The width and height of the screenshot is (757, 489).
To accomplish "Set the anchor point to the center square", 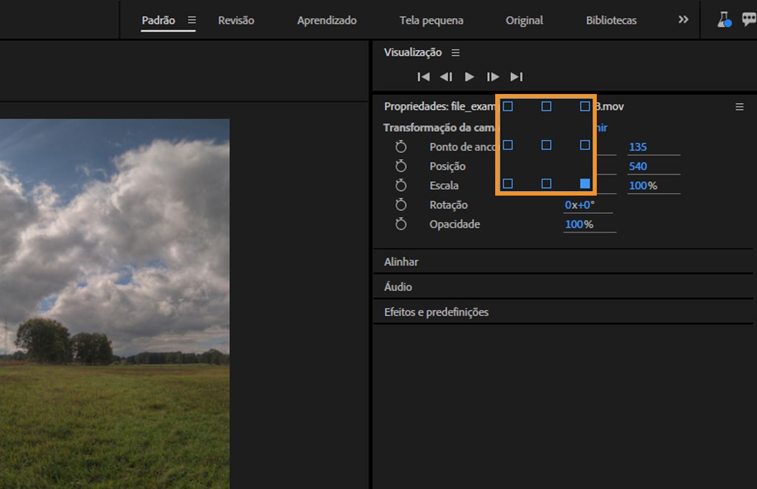I will coord(546,145).
